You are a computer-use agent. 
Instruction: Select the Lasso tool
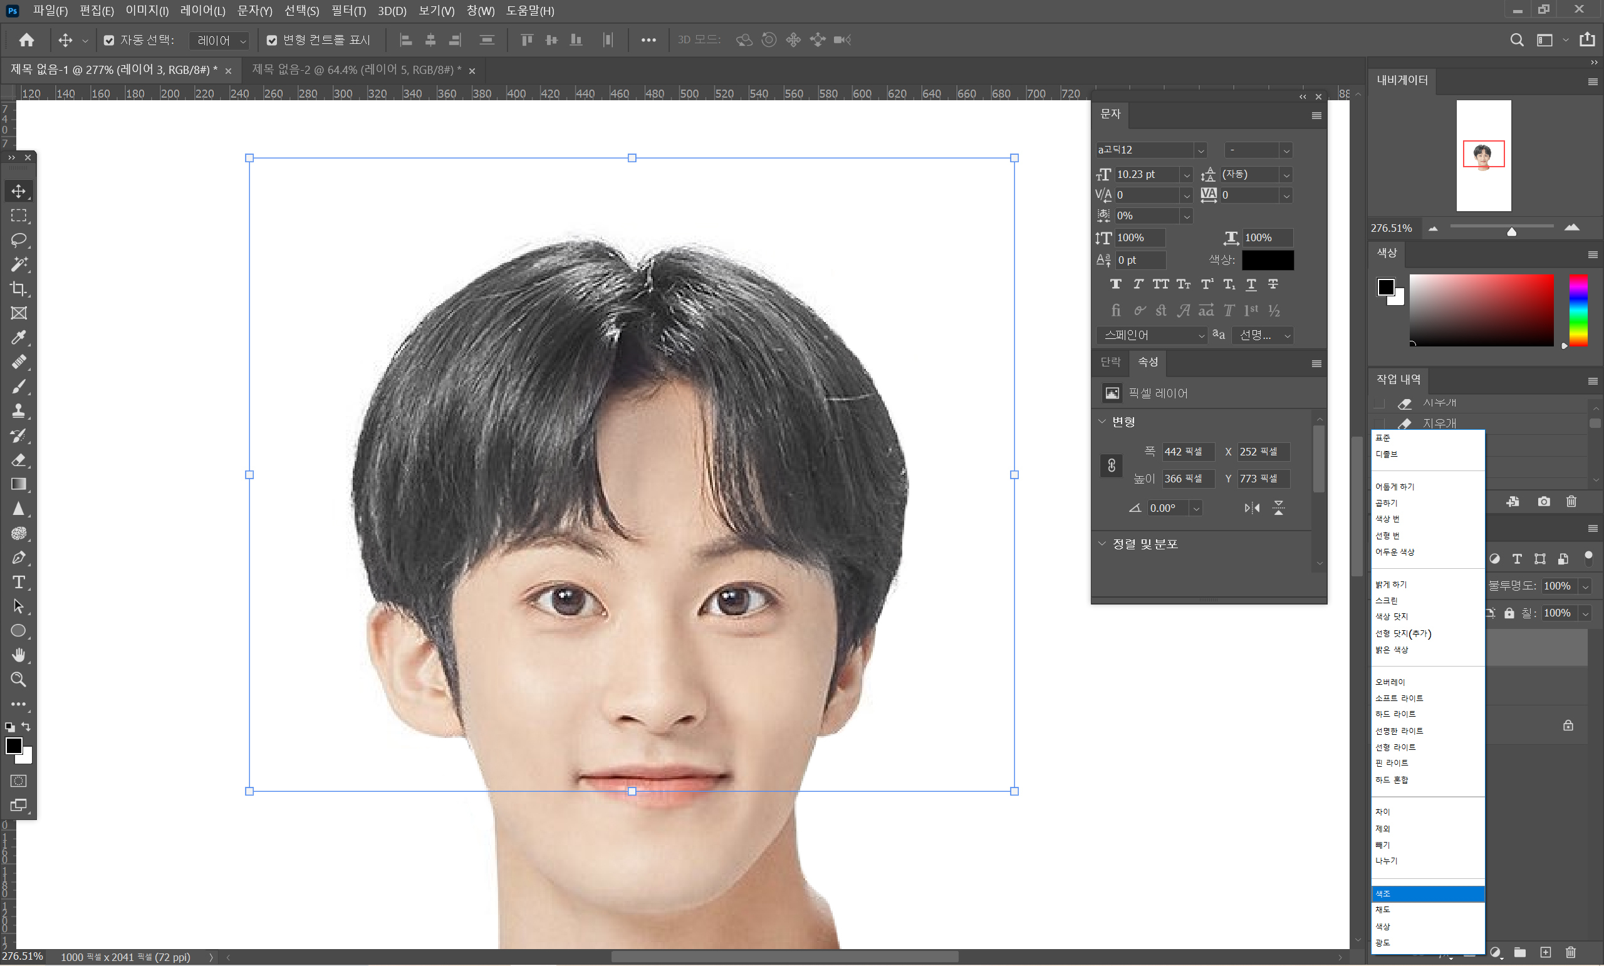coord(18,239)
